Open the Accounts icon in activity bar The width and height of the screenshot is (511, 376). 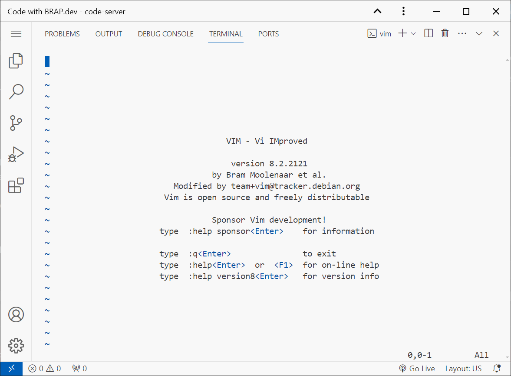coord(16,314)
